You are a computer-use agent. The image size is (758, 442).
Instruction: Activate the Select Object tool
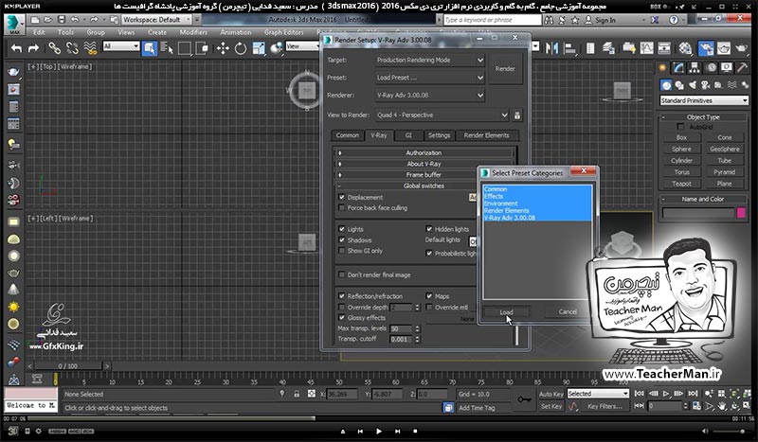pos(150,48)
